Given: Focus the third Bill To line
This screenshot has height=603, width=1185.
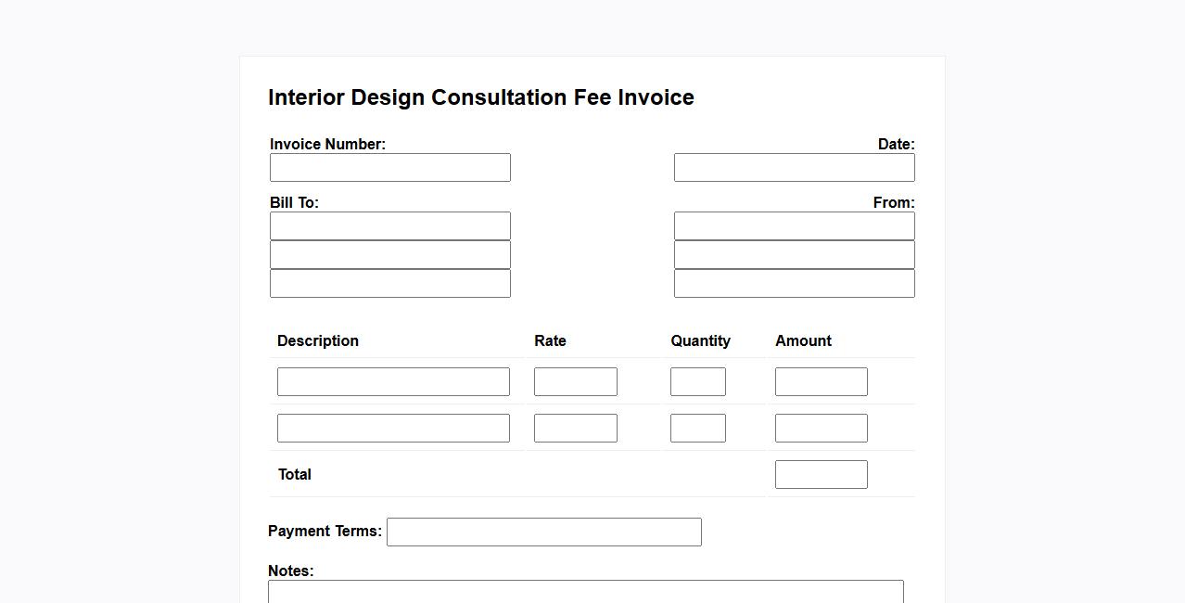Looking at the screenshot, I should pyautogui.click(x=389, y=284).
